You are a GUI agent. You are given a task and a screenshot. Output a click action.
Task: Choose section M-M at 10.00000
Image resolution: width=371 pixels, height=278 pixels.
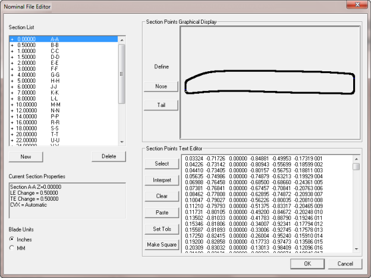point(36,105)
